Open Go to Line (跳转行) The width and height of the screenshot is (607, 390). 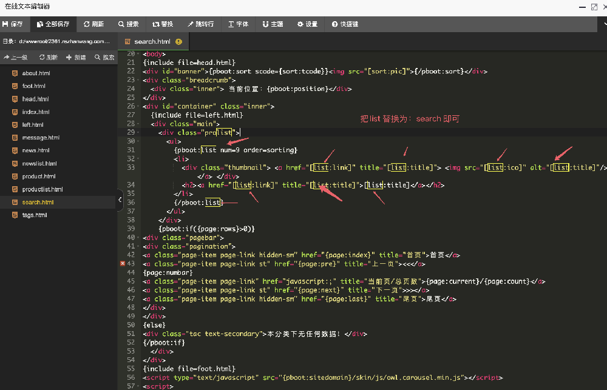coord(201,24)
